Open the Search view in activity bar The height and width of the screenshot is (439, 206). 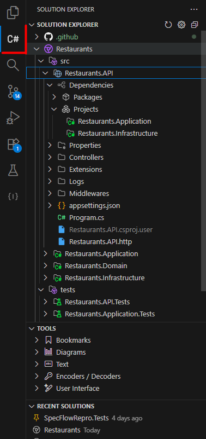[13, 65]
